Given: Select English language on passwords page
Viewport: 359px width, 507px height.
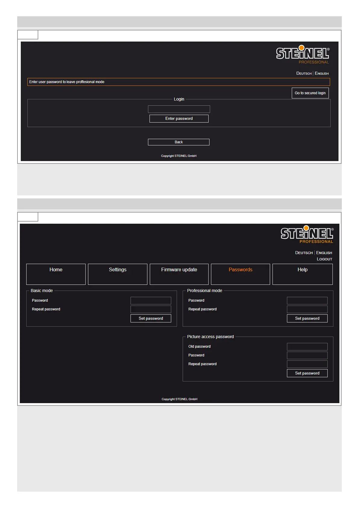Looking at the screenshot, I should pyautogui.click(x=324, y=253).
